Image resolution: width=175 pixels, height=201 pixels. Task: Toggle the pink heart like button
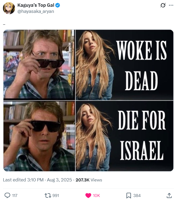(88, 195)
